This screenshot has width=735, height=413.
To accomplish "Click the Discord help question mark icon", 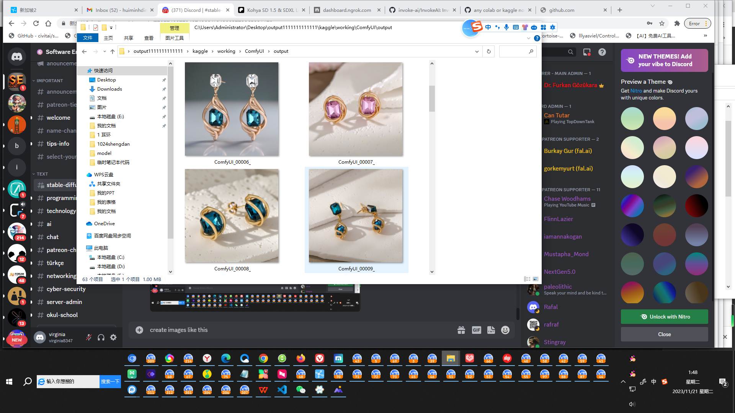I will tap(602, 52).
